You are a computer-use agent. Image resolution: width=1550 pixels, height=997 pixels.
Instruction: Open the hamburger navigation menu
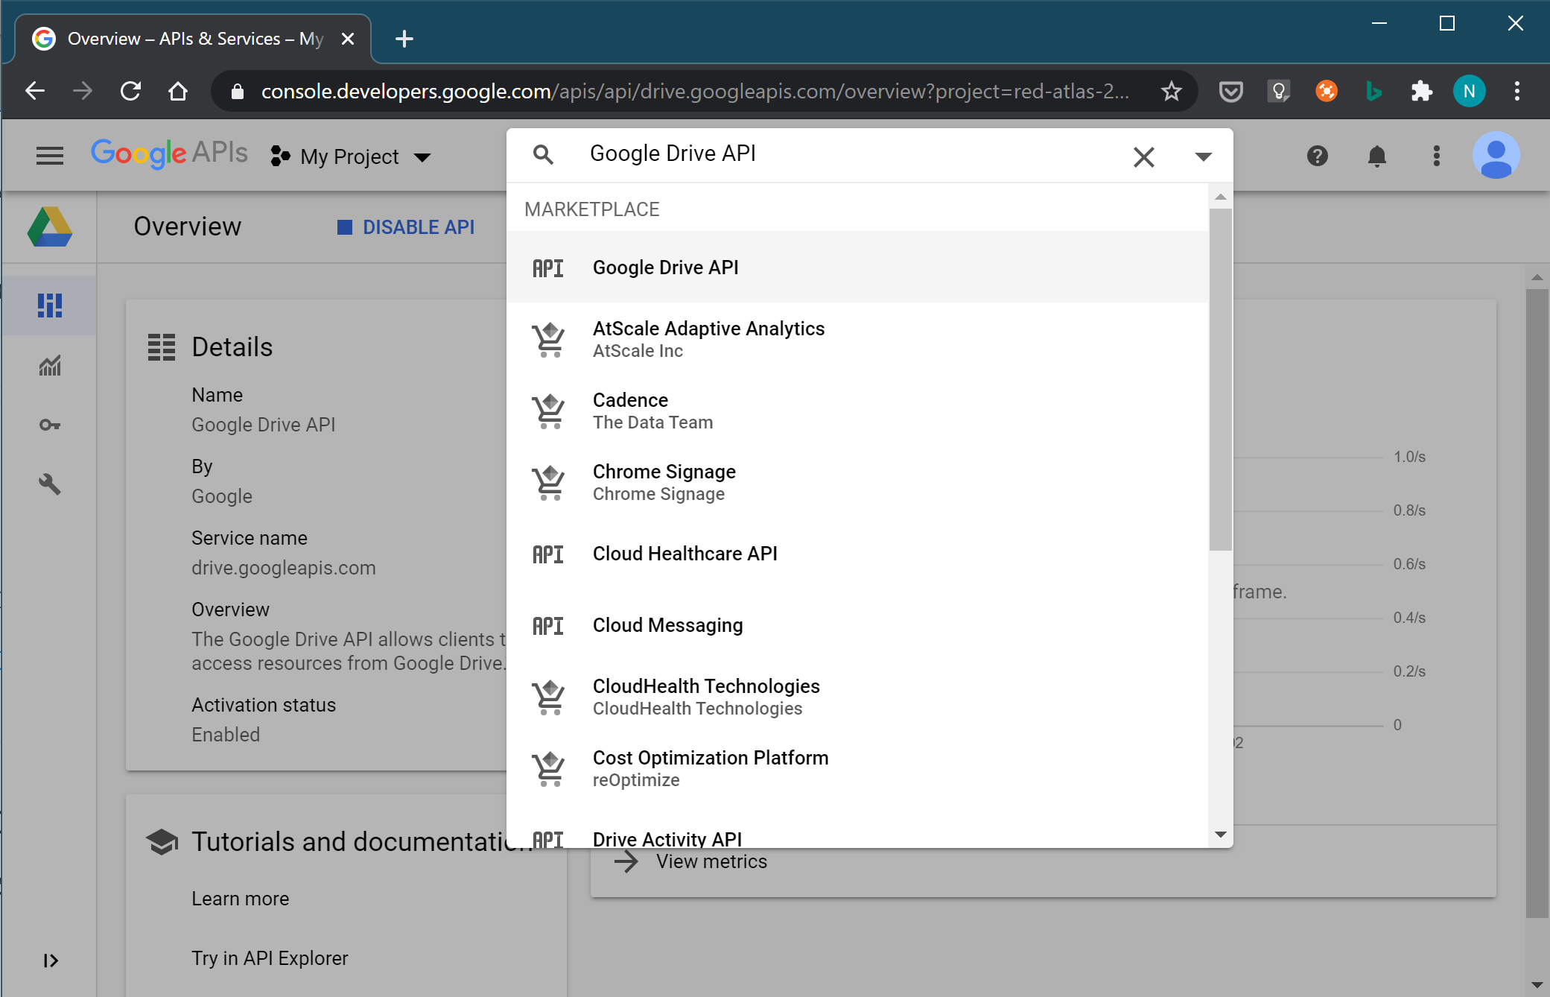tap(50, 156)
